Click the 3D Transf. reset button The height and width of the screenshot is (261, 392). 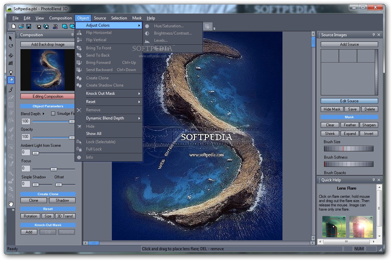pyautogui.click(x=65, y=216)
